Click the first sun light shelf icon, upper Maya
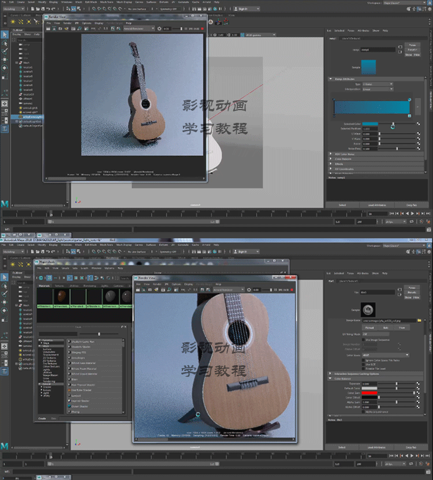Screen dimensions: 433x480 pos(13,21)
